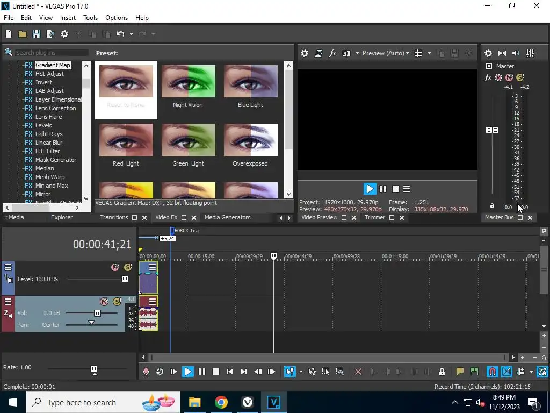
Task: Open Master Bus audio properties gear
Action: pyautogui.click(x=488, y=53)
